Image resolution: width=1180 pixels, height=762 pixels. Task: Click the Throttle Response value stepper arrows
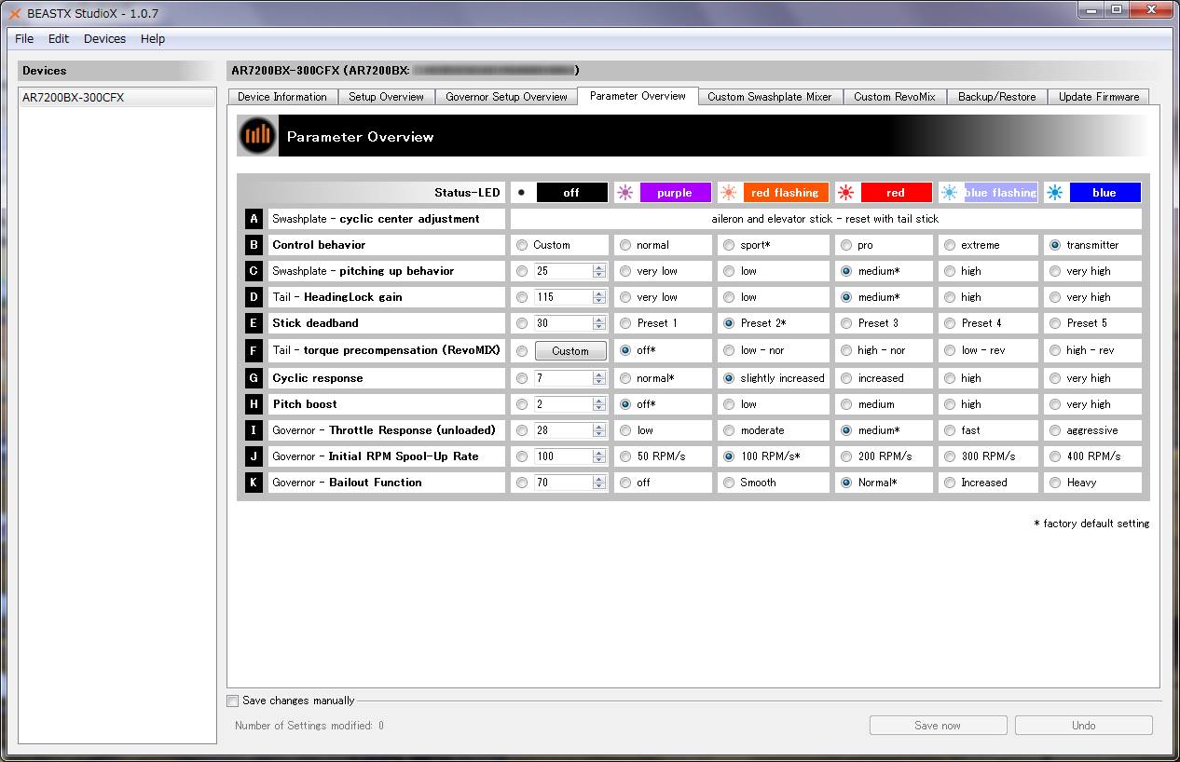click(x=599, y=430)
